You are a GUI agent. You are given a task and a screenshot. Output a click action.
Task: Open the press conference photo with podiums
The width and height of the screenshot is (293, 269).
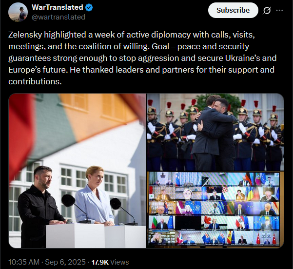pos(77,171)
